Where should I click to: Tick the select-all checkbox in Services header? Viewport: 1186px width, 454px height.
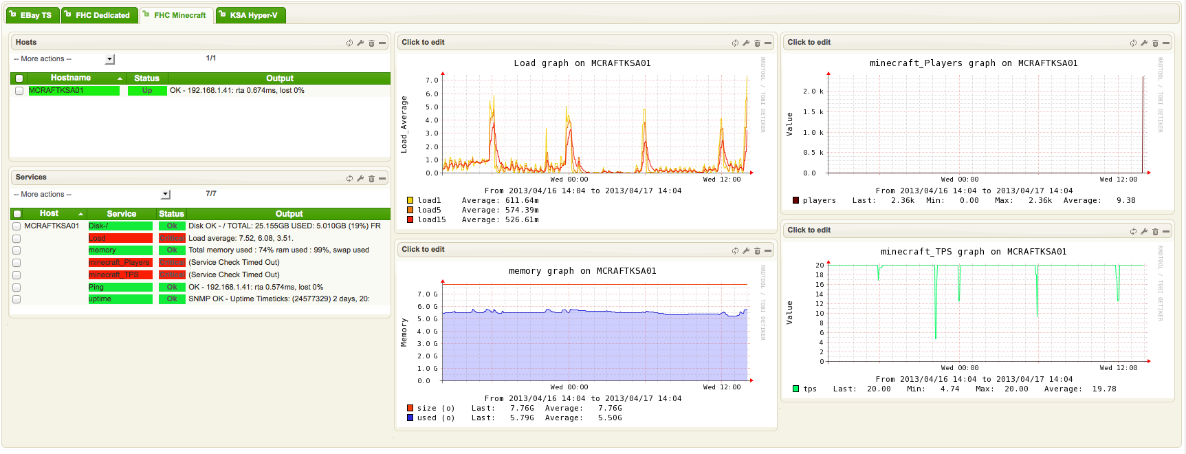click(x=17, y=214)
